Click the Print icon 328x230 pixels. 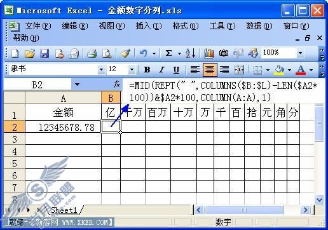[92, 53]
